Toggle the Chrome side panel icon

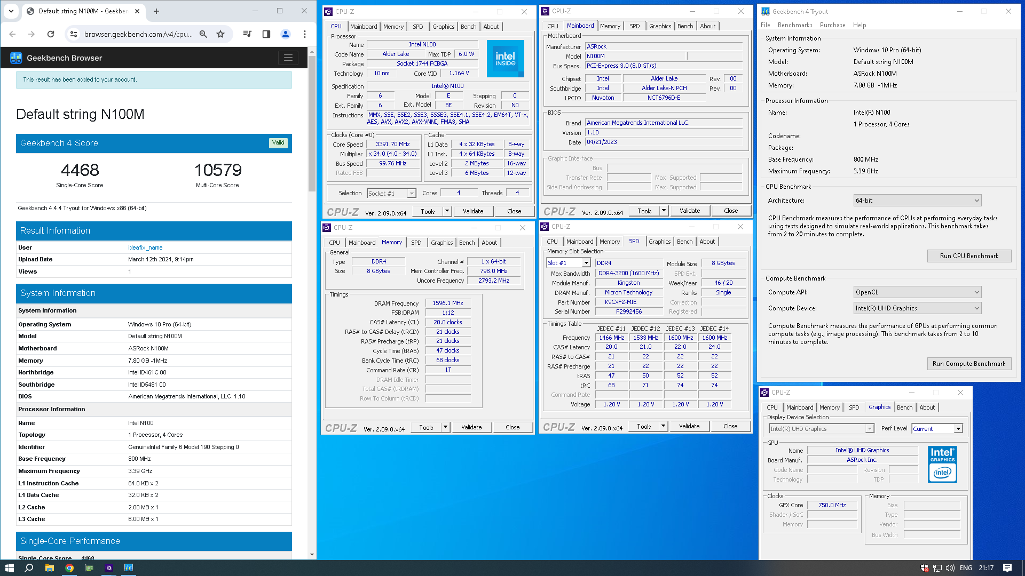pyautogui.click(x=266, y=34)
